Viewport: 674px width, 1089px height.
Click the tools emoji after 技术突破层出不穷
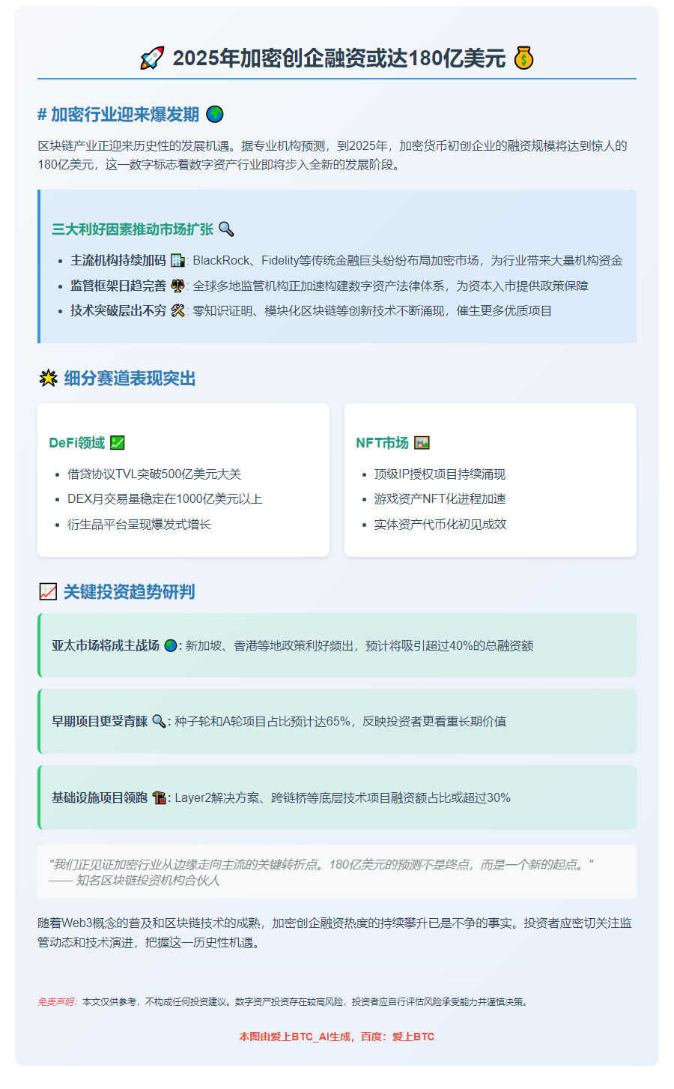[x=177, y=311]
